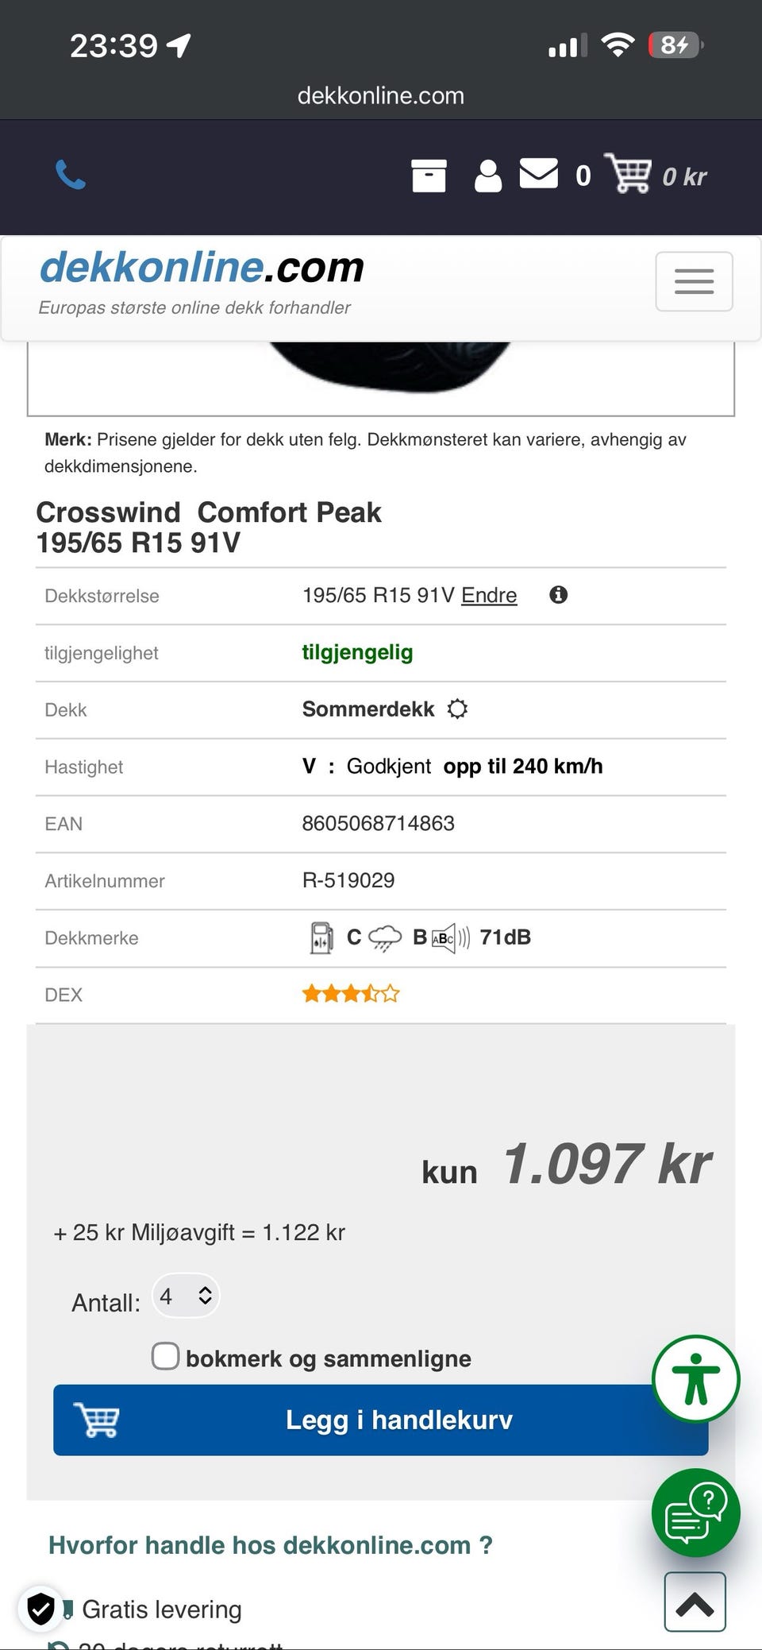Open the user account icon
The height and width of the screenshot is (1650, 762).
click(x=487, y=176)
